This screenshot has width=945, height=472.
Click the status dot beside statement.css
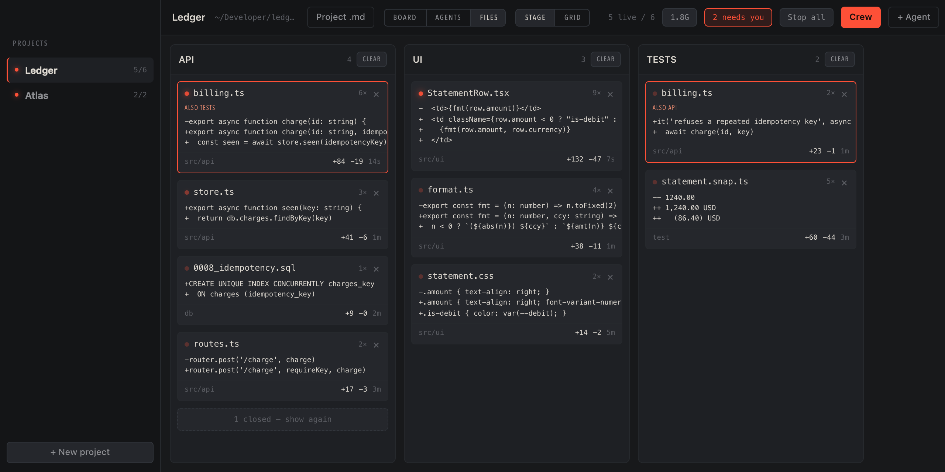click(421, 277)
